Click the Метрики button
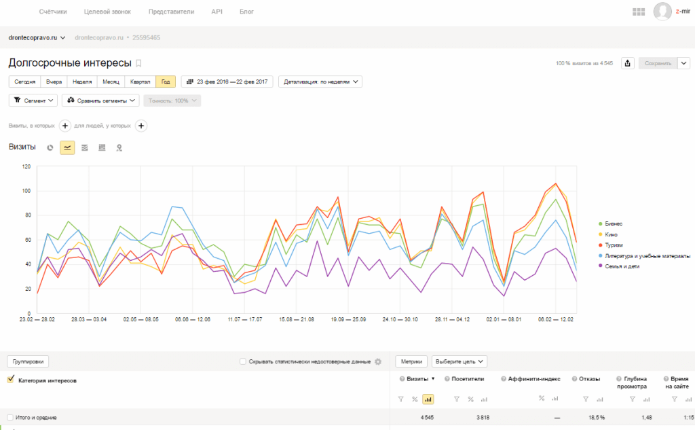The height and width of the screenshot is (430, 695). pos(411,361)
